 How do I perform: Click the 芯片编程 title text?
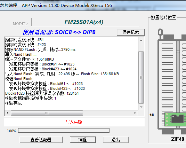pyautogui.click(x=8, y=6)
